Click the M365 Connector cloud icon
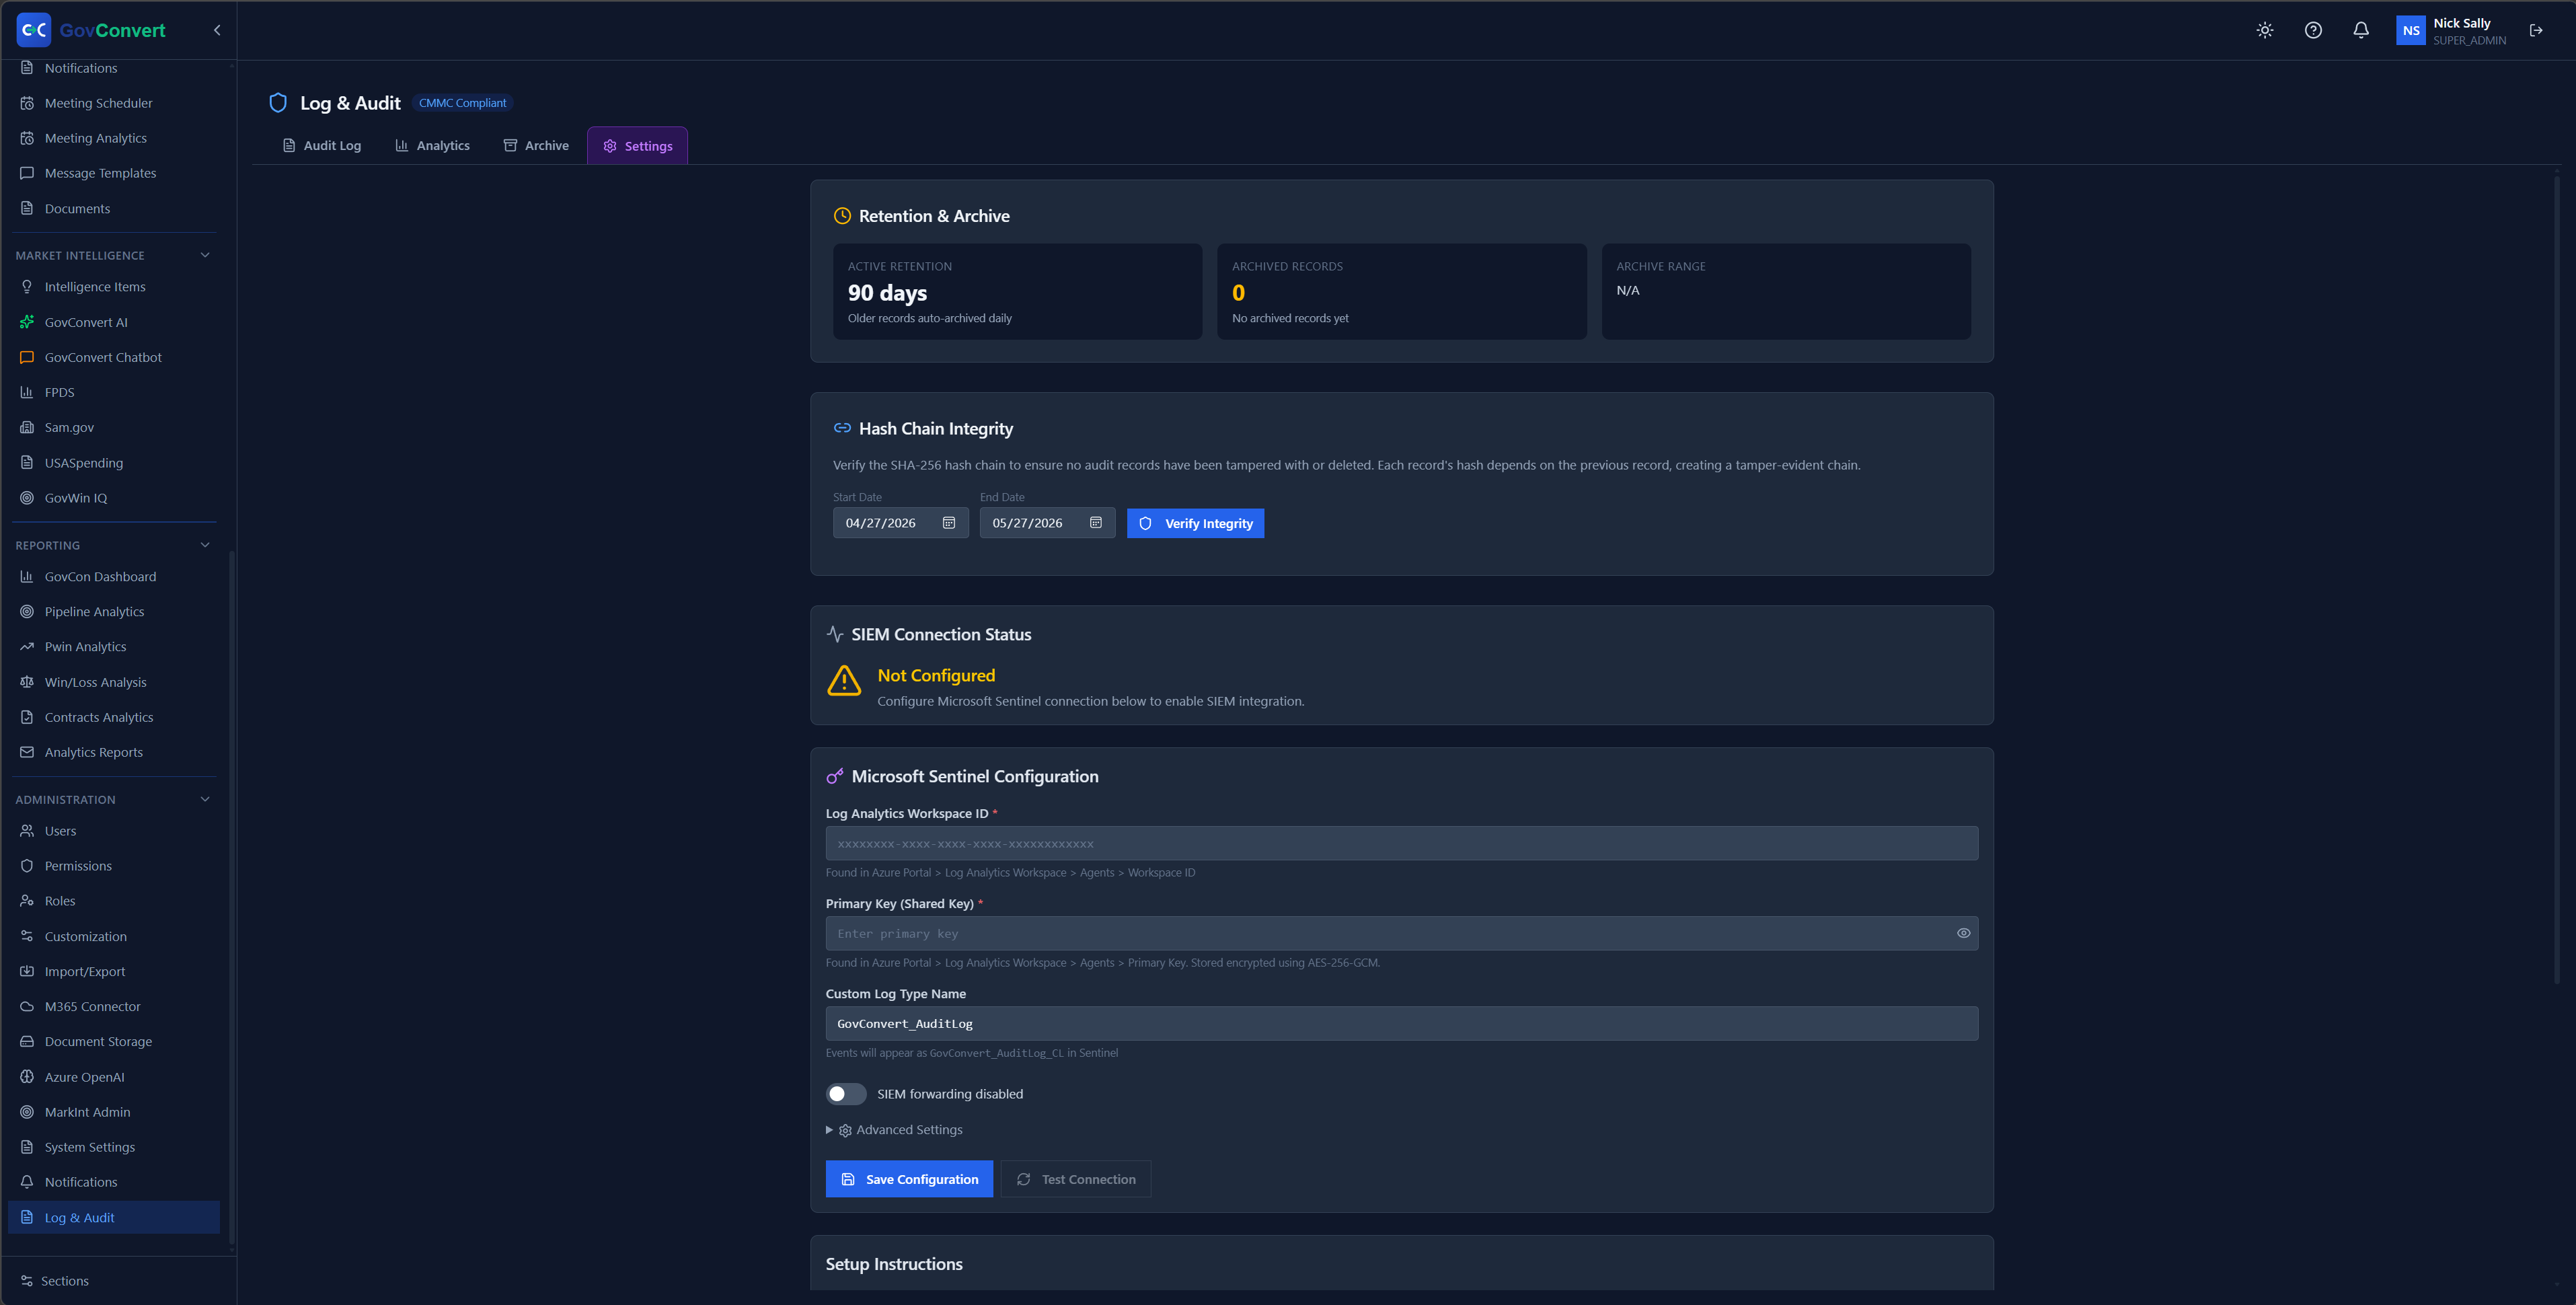This screenshot has width=2576, height=1305. pyautogui.click(x=27, y=1006)
